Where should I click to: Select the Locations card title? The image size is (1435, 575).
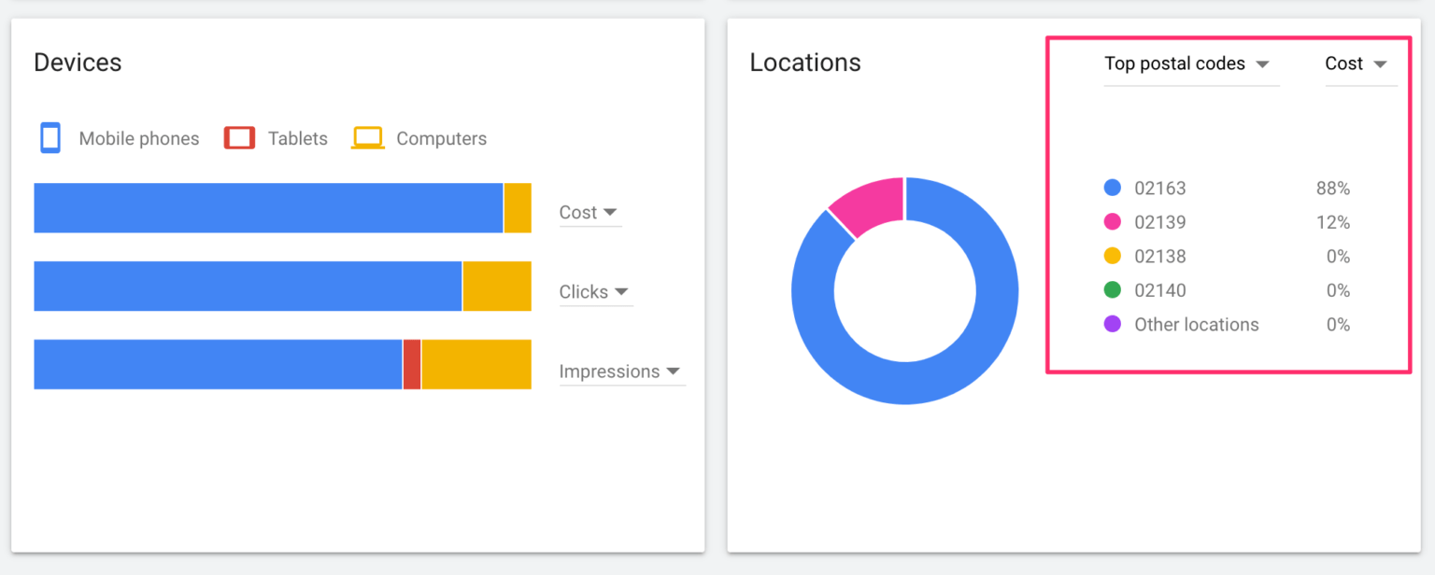coord(805,63)
